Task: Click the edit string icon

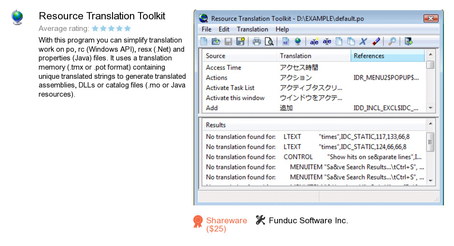Action: pyautogui.click(x=327, y=42)
